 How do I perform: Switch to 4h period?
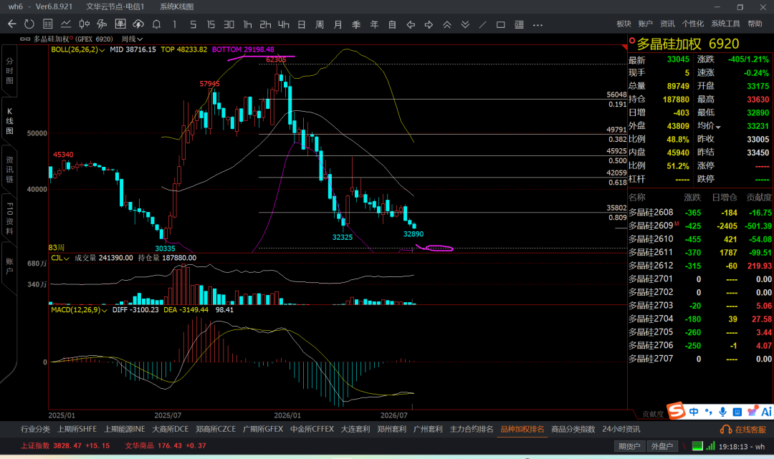pyautogui.click(x=283, y=24)
